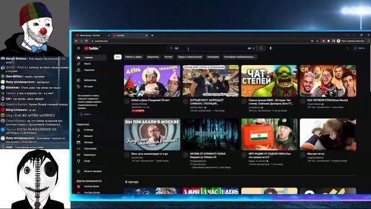This screenshot has width=371, height=209.
Task: Bookmark this page with the star icon
Action: click(317, 41)
